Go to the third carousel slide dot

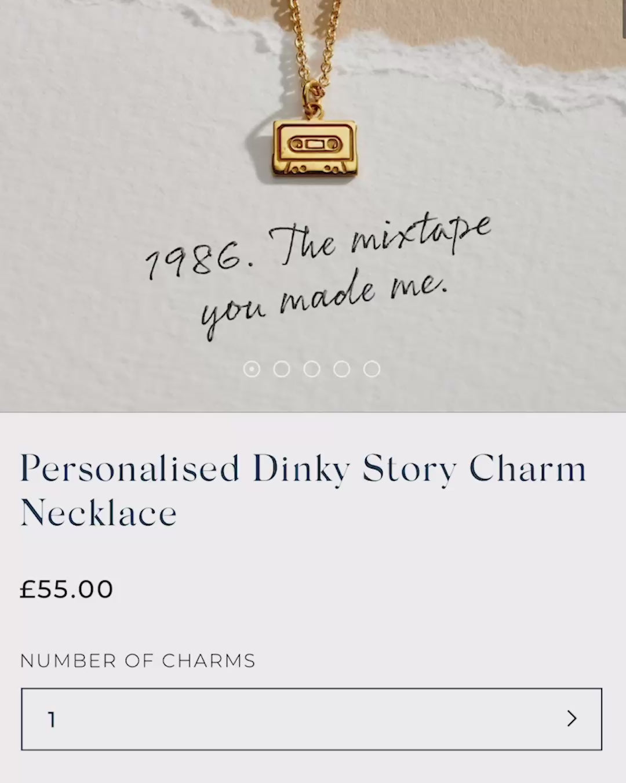(312, 369)
